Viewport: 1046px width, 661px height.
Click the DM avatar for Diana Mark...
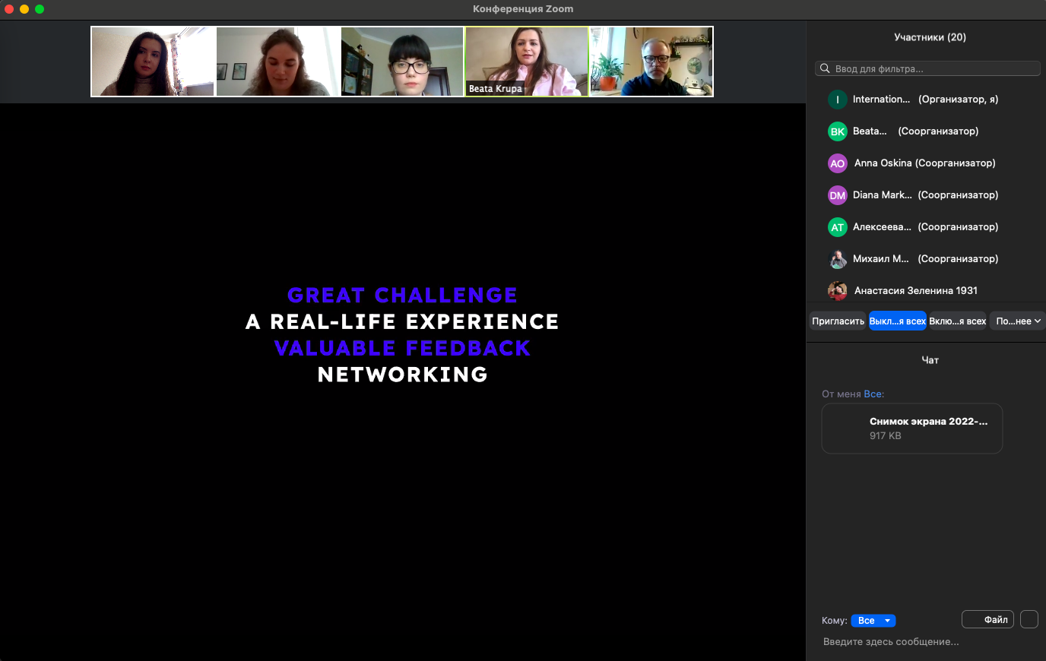coord(837,195)
